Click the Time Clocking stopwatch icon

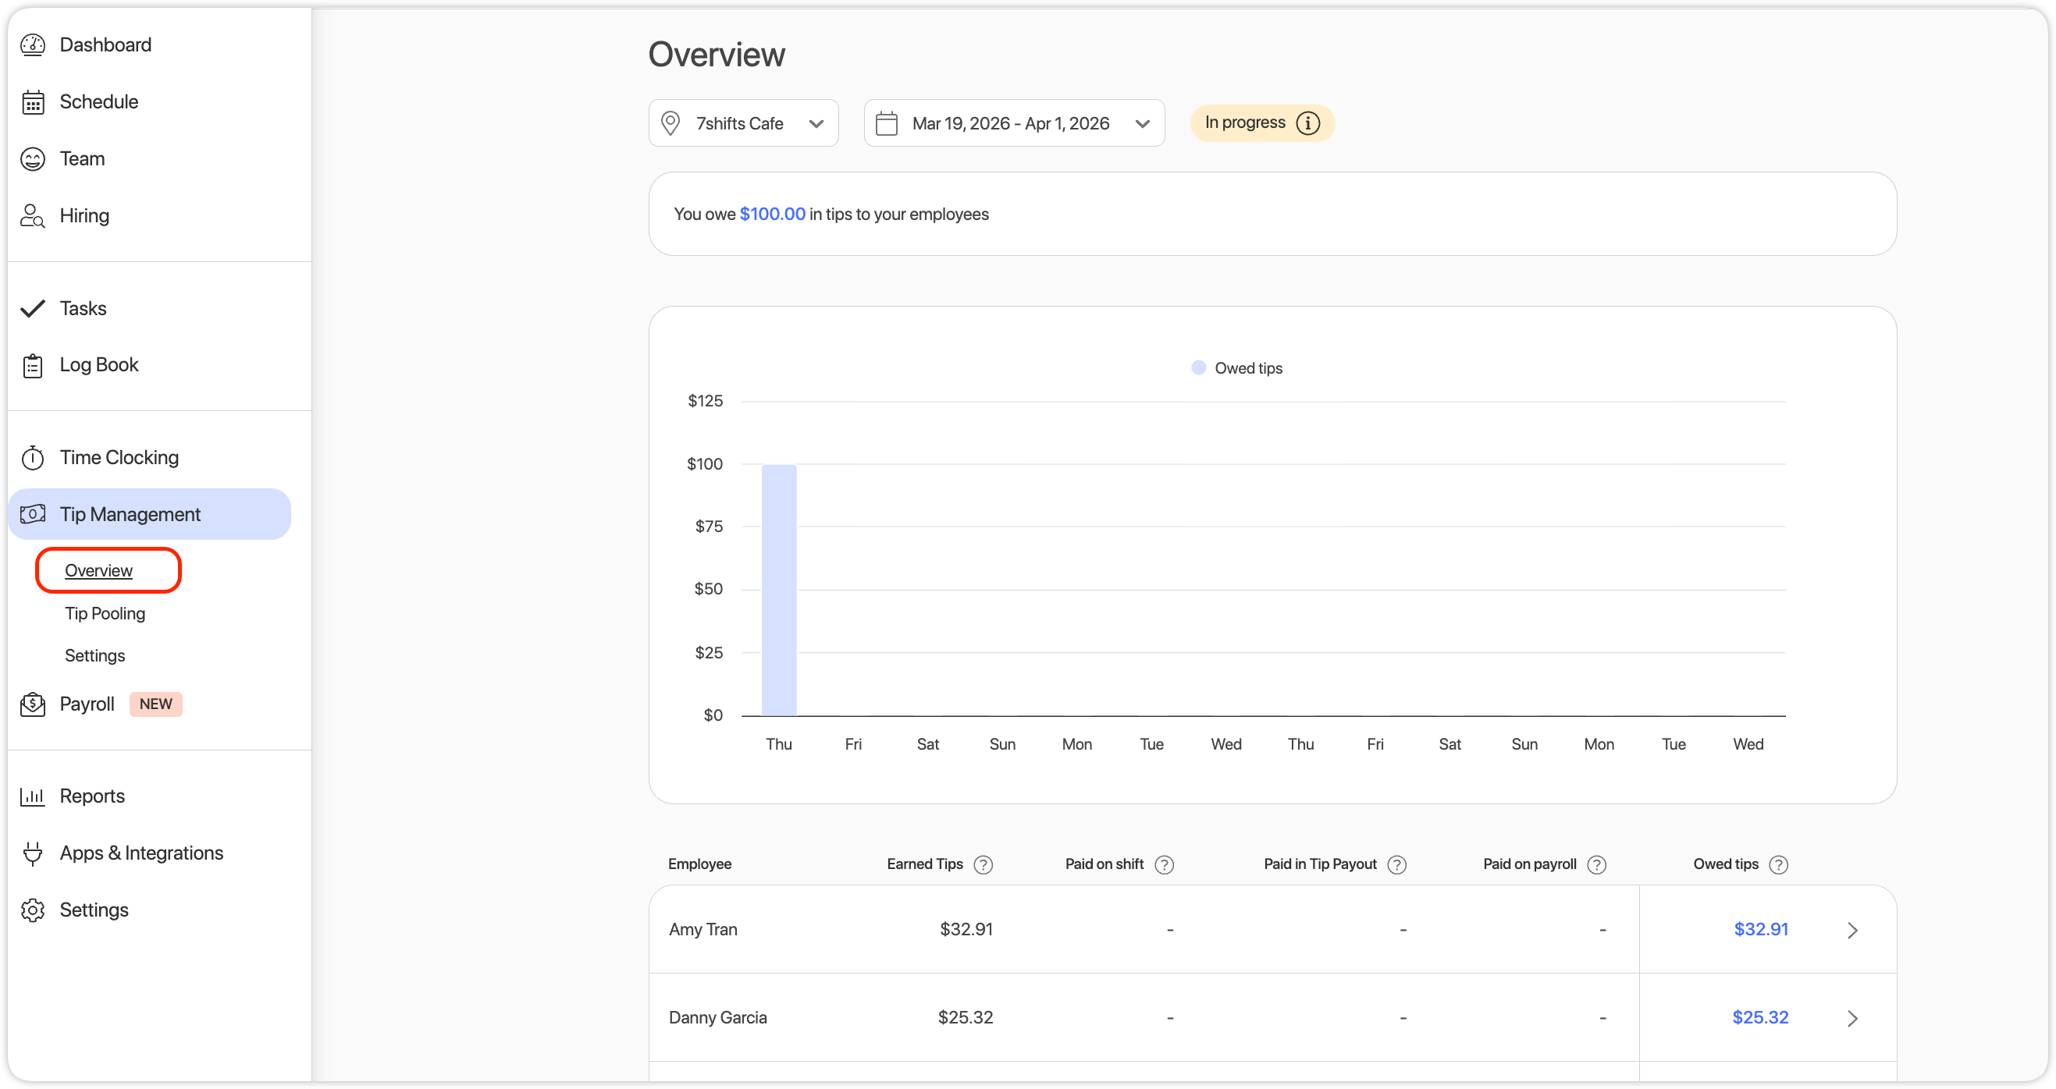(x=33, y=458)
